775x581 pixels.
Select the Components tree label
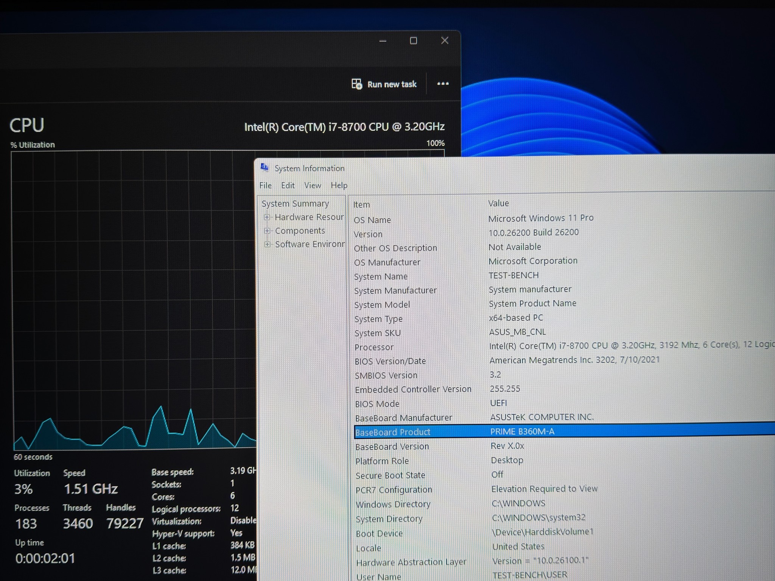[300, 231]
